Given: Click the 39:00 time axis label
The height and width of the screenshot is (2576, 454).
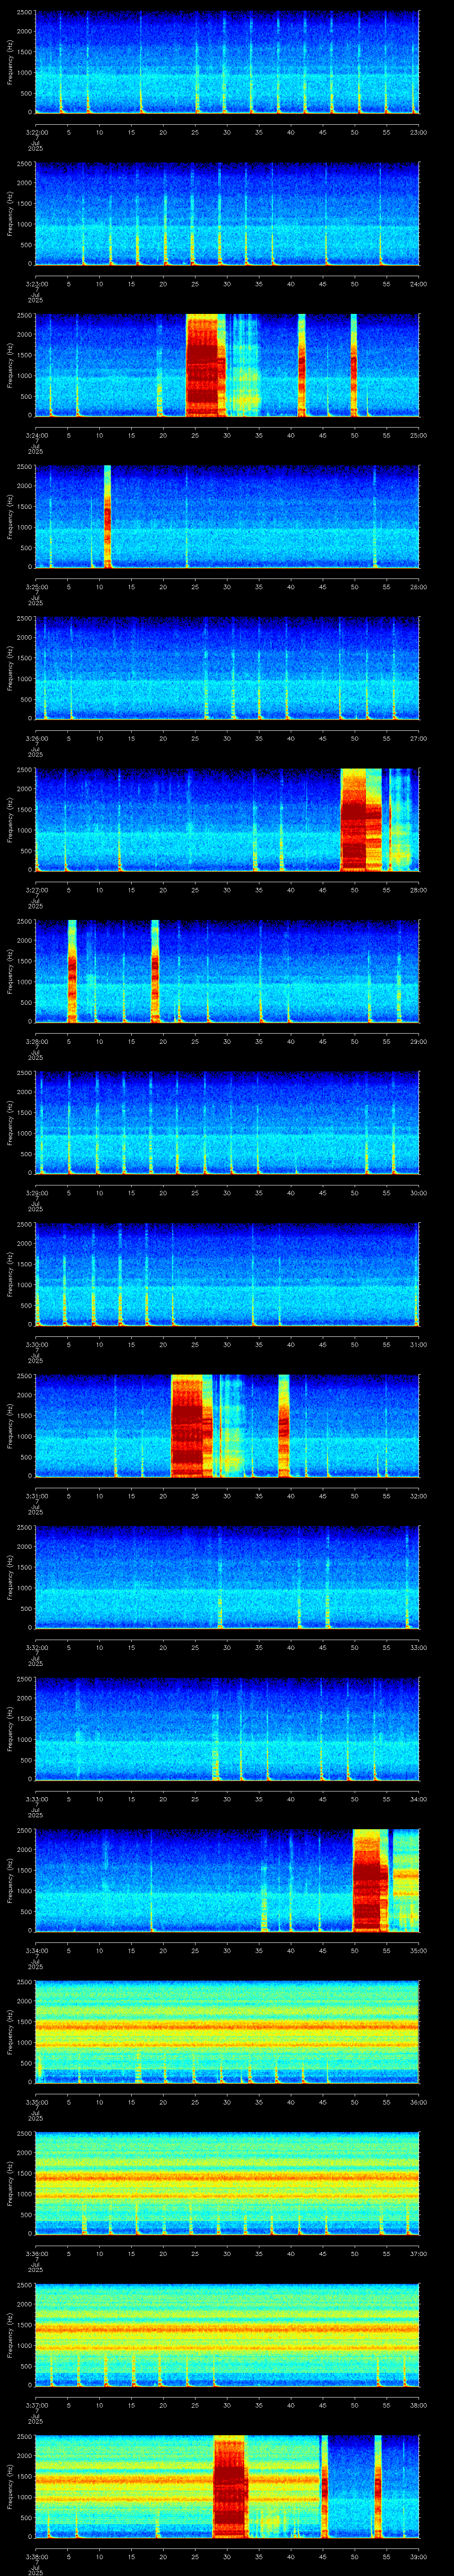Looking at the screenshot, I should [419, 2556].
